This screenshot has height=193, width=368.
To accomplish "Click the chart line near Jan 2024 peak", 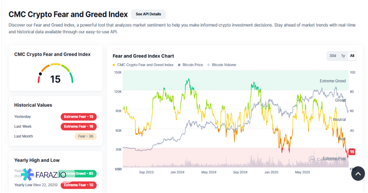I will (189, 80).
